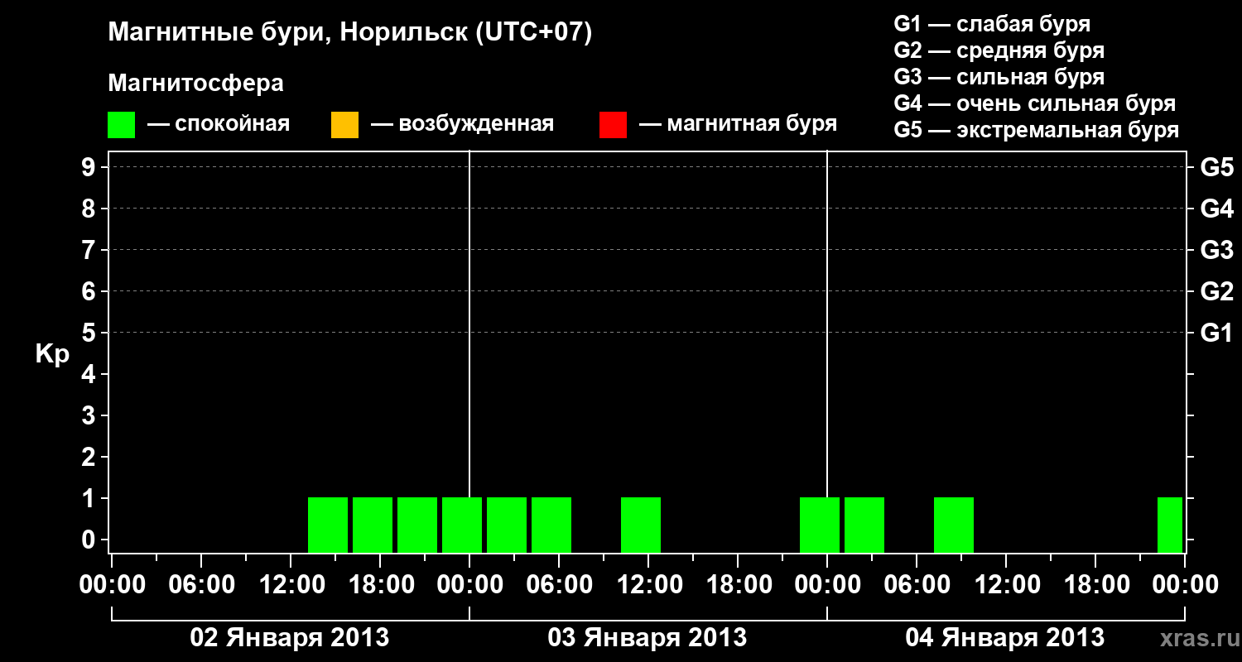Click the 'Магнитосфера' legend heading
The image size is (1242, 662).
click(x=196, y=84)
